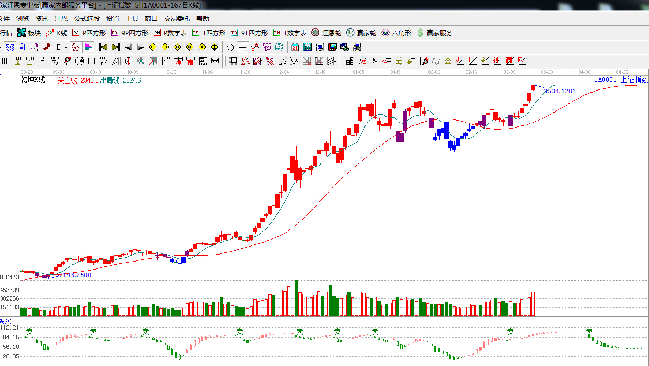
Task: Open the 设置 settings menu
Action: point(113,18)
